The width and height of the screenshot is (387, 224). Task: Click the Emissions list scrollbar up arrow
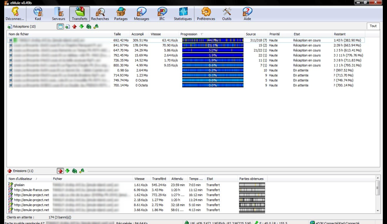pos(378,178)
